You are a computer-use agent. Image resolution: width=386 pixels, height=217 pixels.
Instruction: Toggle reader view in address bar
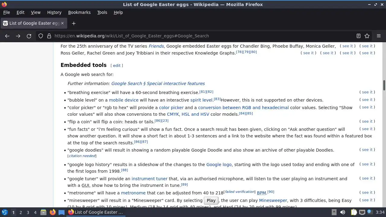pos(359,36)
